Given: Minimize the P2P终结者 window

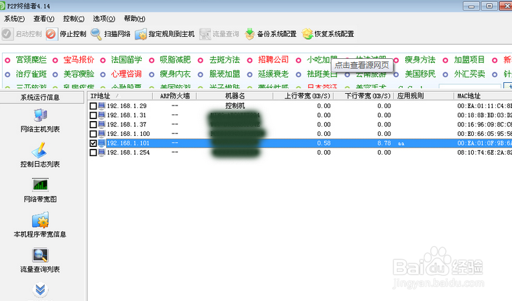Looking at the screenshot, I should point(471,6).
